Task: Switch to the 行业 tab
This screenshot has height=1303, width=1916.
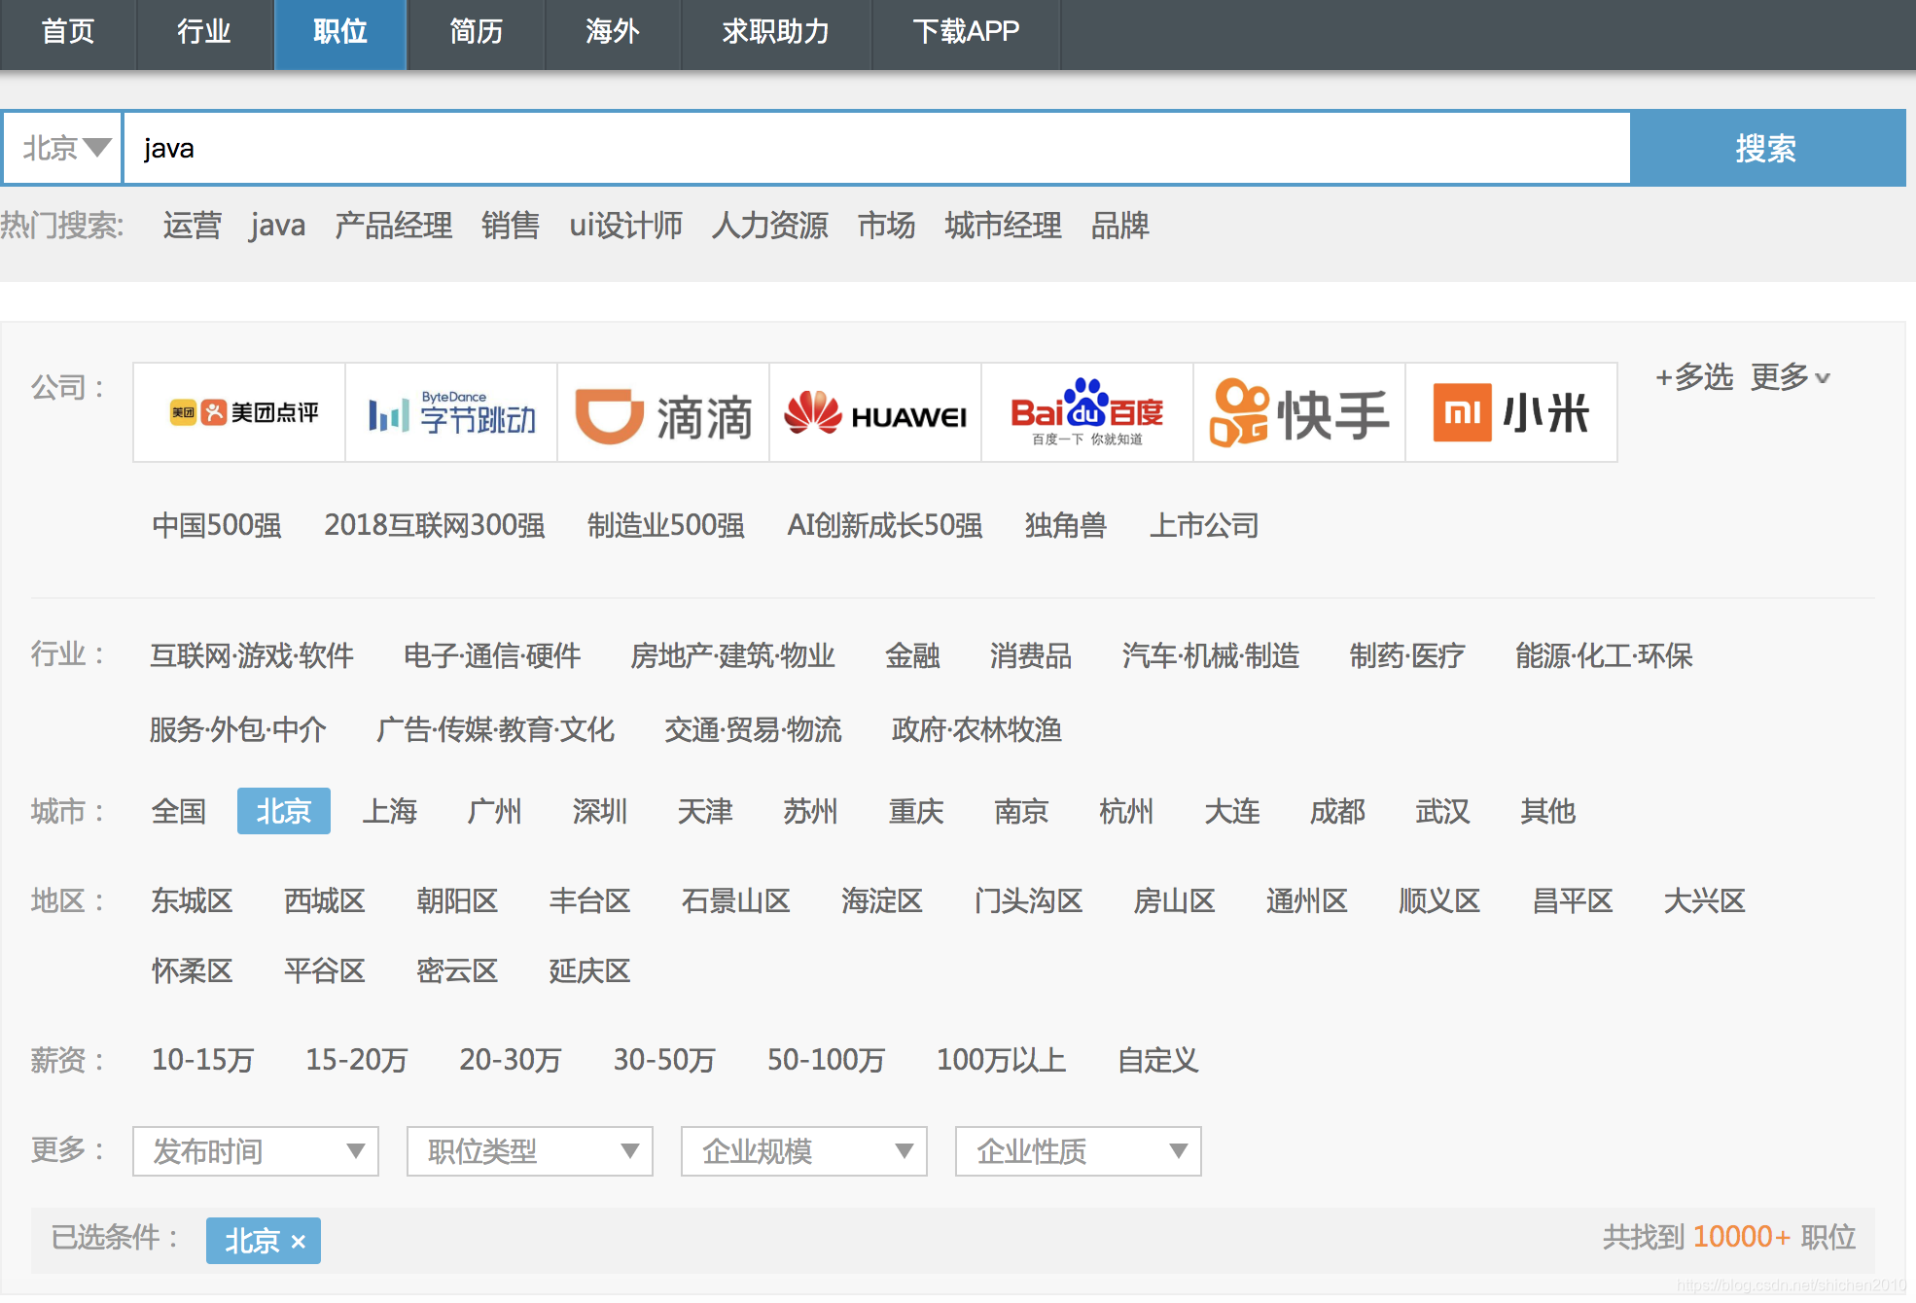Action: point(204,32)
